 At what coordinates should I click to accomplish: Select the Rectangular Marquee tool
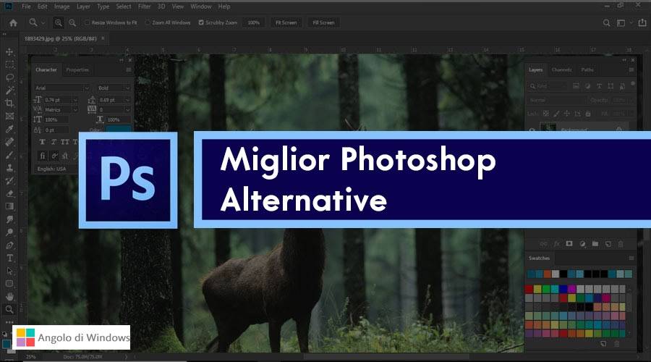[9, 65]
